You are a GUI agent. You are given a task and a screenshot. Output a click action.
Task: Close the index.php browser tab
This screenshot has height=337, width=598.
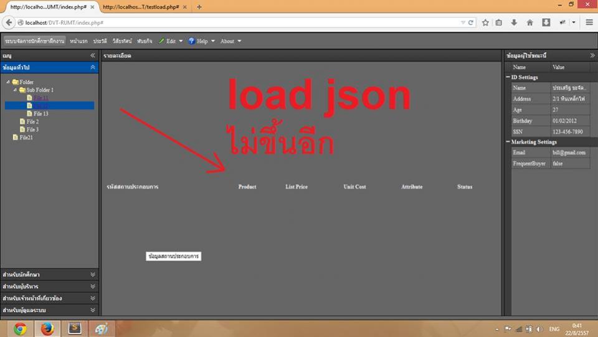tap(92, 7)
